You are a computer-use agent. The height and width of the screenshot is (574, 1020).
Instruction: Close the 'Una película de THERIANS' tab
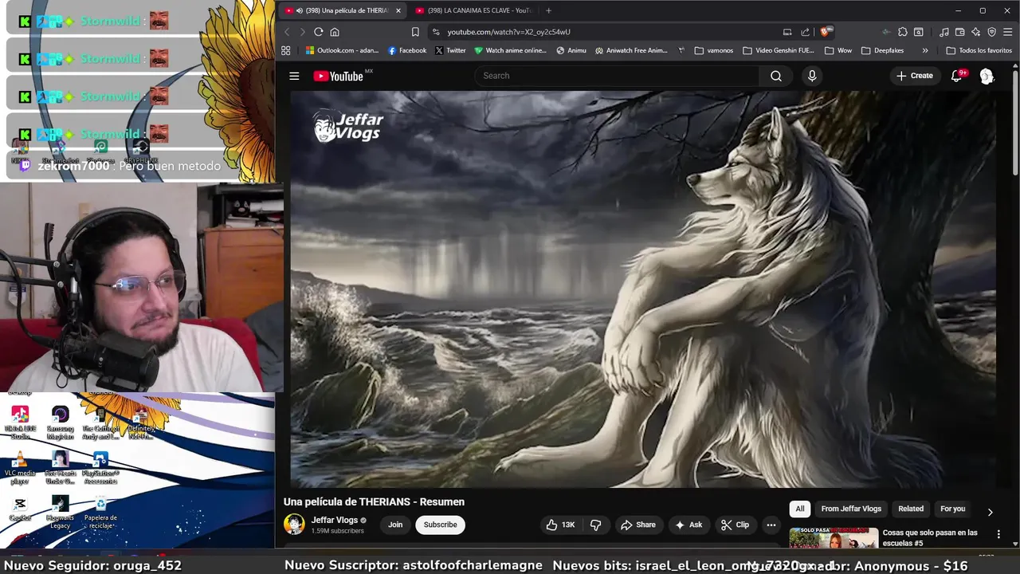[x=398, y=10]
